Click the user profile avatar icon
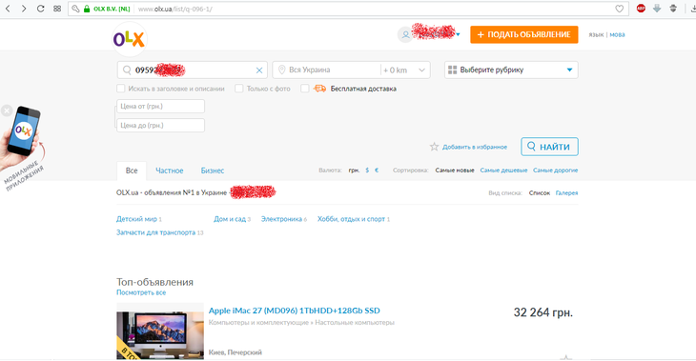Screen dimensions: 696x361 click(405, 34)
